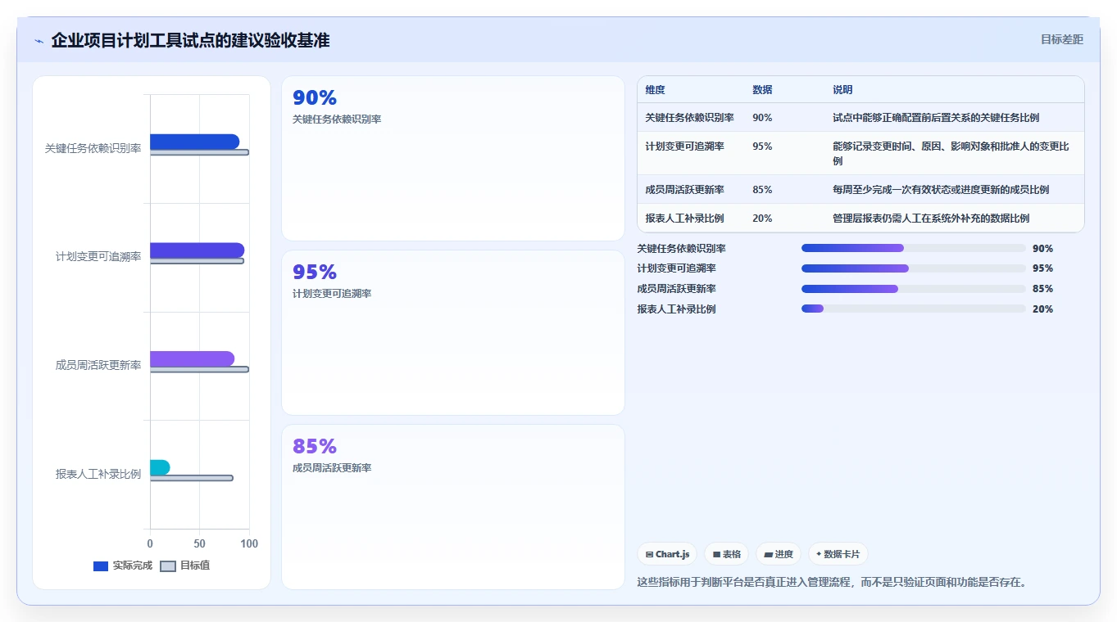Toggle the 目标值 legend swatch
The image size is (1117, 622).
168,566
